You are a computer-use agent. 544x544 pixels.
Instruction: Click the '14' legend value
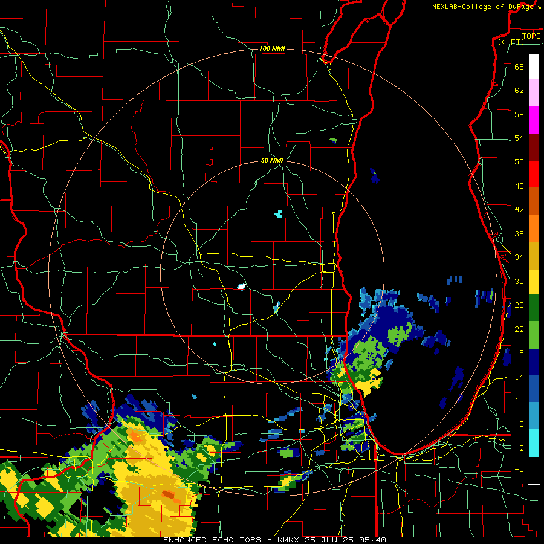(x=519, y=377)
